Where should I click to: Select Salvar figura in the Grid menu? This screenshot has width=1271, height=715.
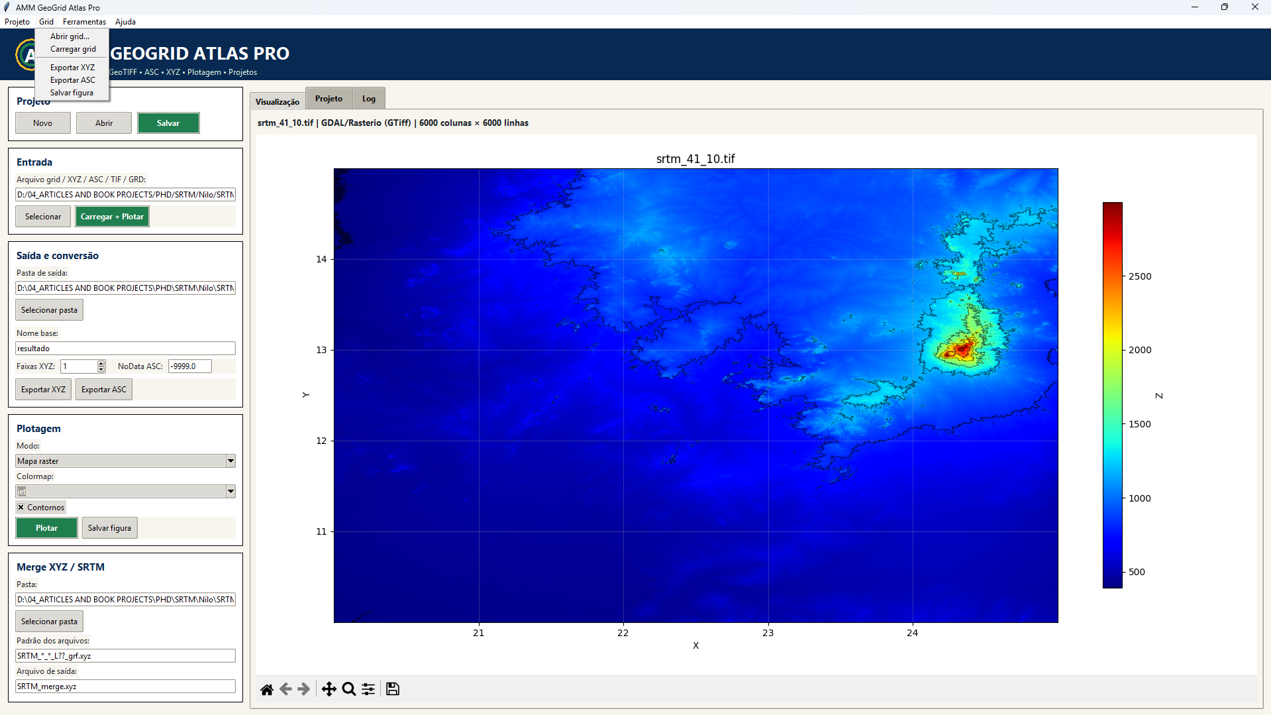72,93
